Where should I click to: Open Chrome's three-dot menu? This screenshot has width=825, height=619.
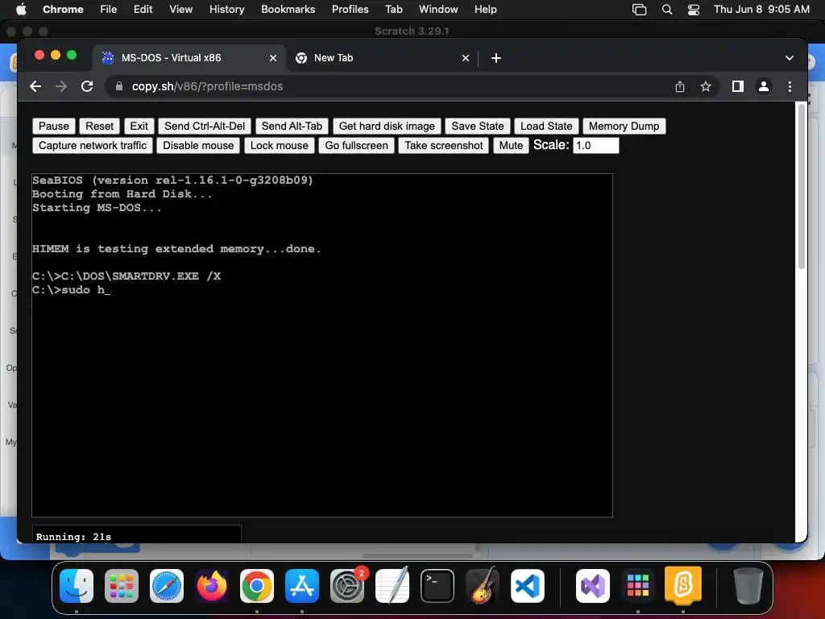(790, 86)
